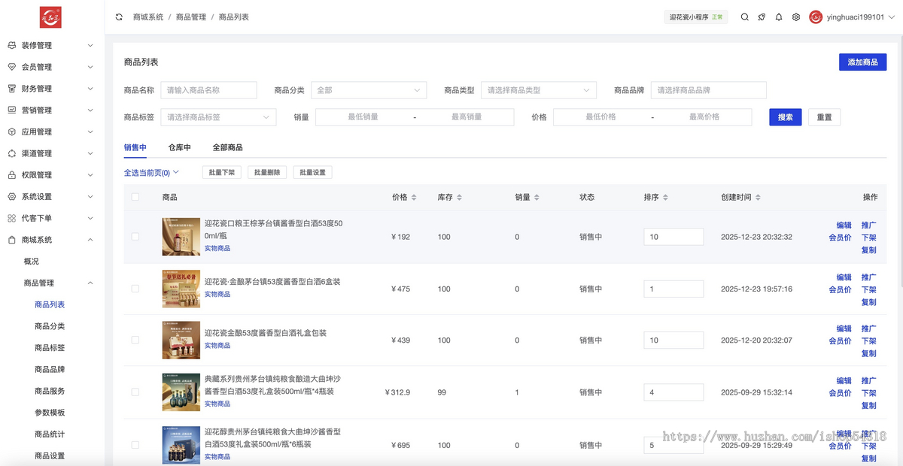The height and width of the screenshot is (466, 903).
Task: Click the 商城系统 bag icon
Action: [12, 240]
